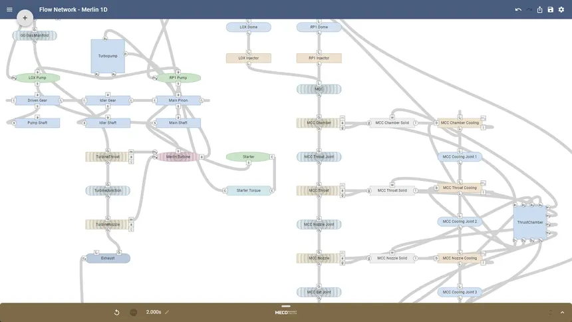Select the ThrustChamber node

(x=530, y=222)
